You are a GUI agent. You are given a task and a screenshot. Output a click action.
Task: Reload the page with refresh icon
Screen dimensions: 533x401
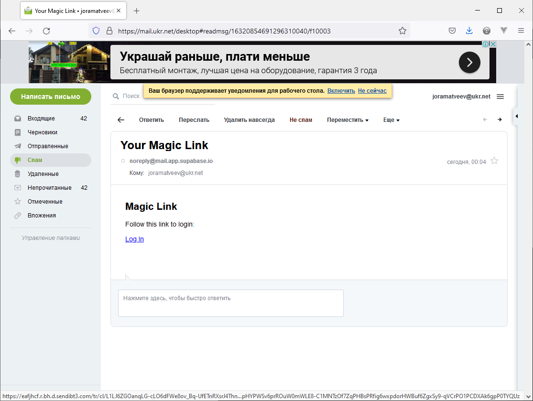tap(46, 31)
